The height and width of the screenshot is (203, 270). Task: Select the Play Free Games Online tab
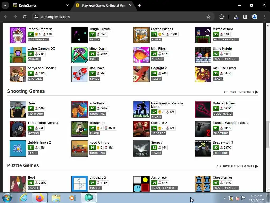click(103, 5)
